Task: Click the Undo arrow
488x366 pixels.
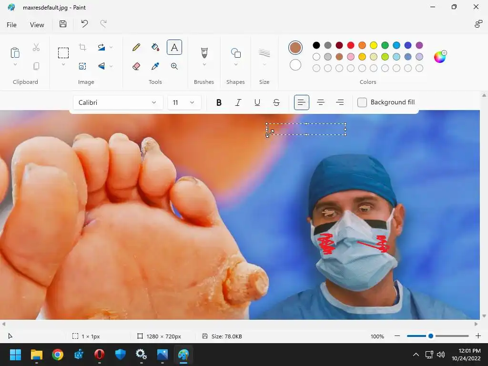Action: tap(84, 24)
